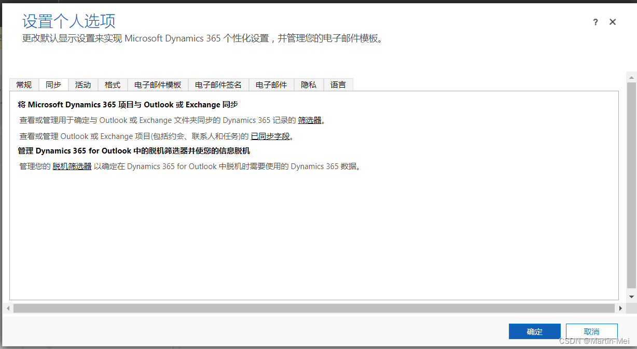Click the vertical scrollbar thumb
The height and width of the screenshot is (349, 637).
coord(631,185)
